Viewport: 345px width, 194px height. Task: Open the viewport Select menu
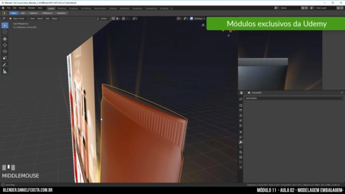40,19
